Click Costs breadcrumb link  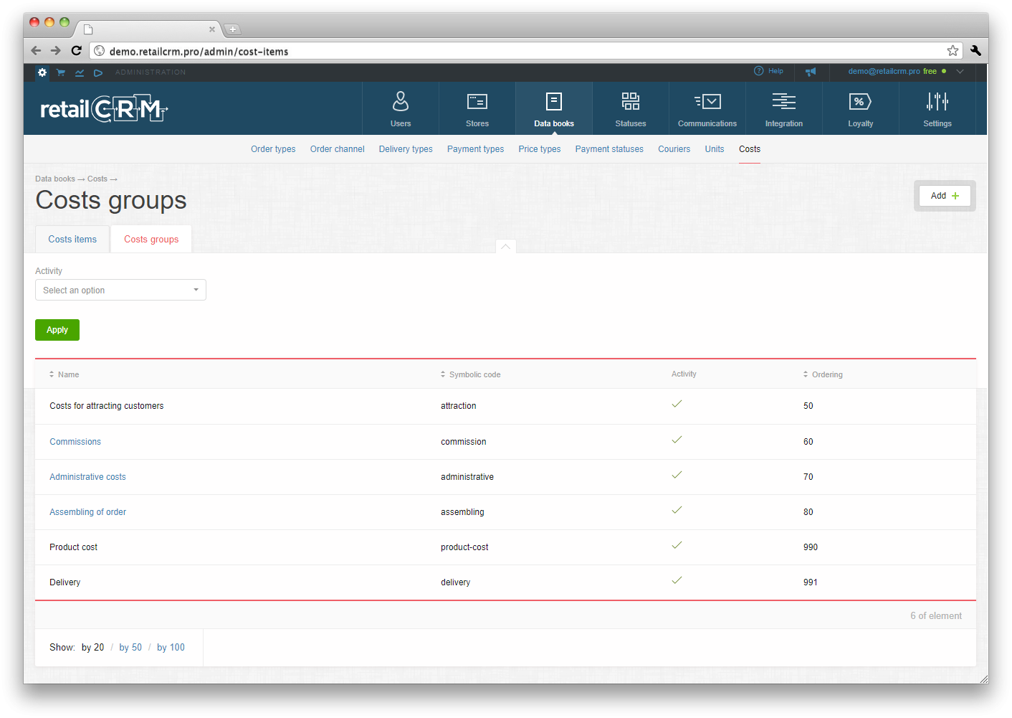tap(97, 179)
